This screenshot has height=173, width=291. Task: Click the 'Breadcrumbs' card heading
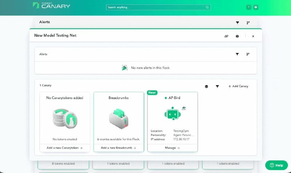tap(119, 98)
